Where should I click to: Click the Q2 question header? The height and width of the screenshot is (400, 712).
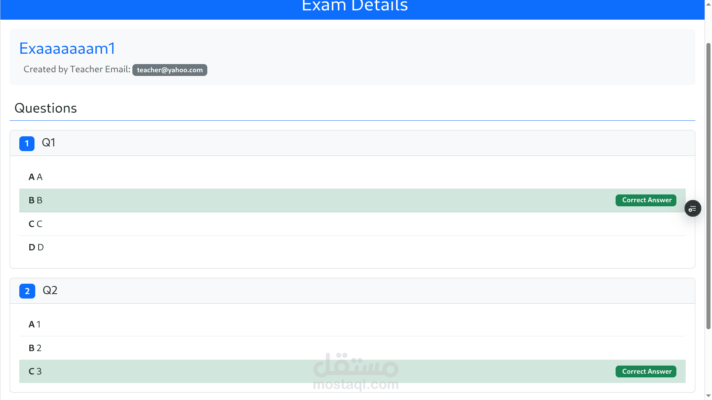[50, 290]
